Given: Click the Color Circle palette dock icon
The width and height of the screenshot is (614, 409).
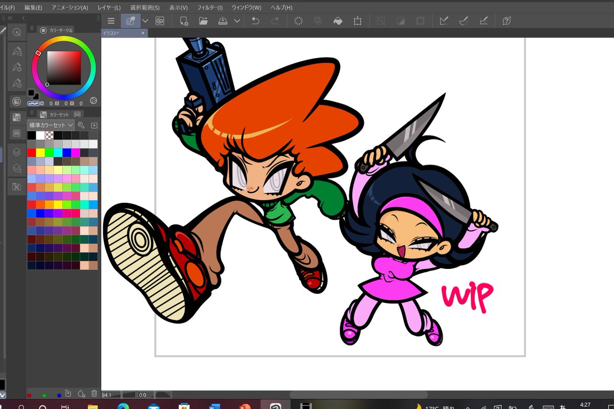Looking at the screenshot, I should pyautogui.click(x=16, y=101).
